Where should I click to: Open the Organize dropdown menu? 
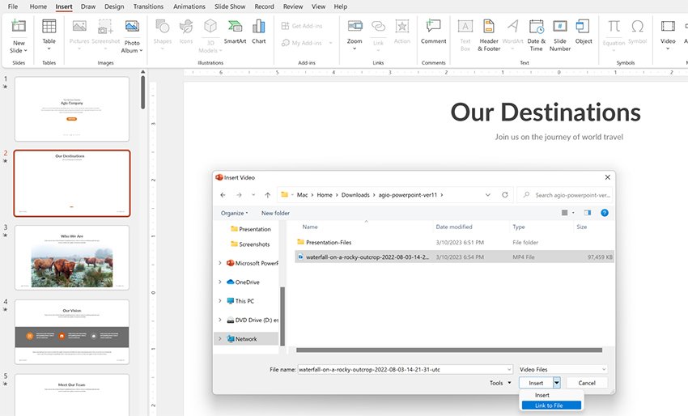click(x=234, y=213)
